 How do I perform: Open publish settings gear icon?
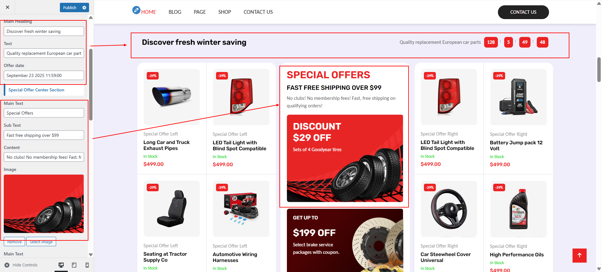pyautogui.click(x=84, y=8)
